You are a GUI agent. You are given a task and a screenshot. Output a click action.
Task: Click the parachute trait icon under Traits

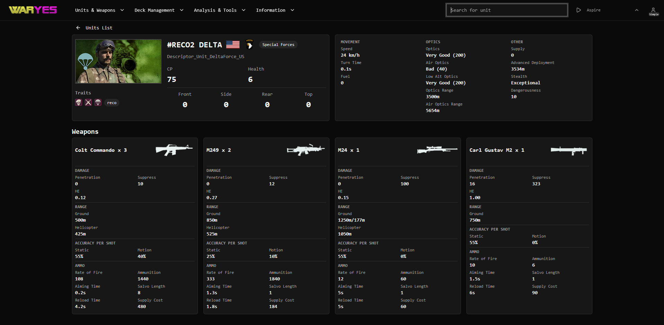tap(98, 102)
